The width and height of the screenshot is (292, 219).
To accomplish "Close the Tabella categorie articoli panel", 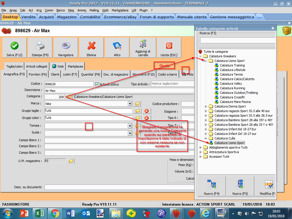I will 273,28.
